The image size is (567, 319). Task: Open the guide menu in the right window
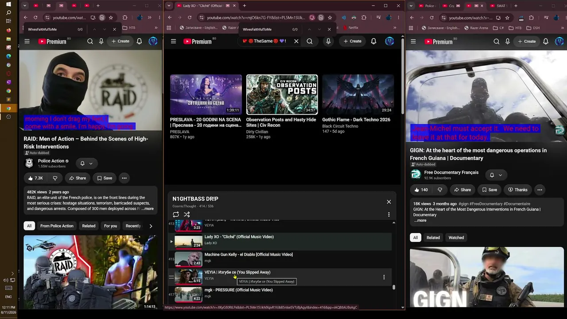(413, 41)
